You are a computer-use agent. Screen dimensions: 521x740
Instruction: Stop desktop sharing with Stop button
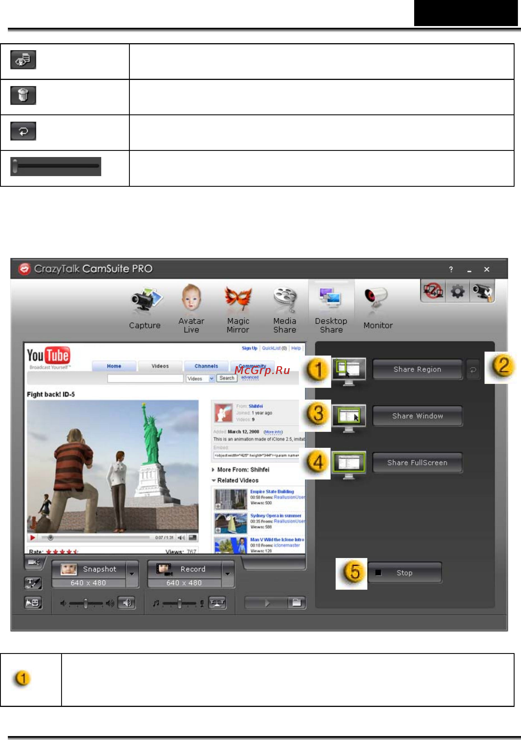[x=405, y=573]
